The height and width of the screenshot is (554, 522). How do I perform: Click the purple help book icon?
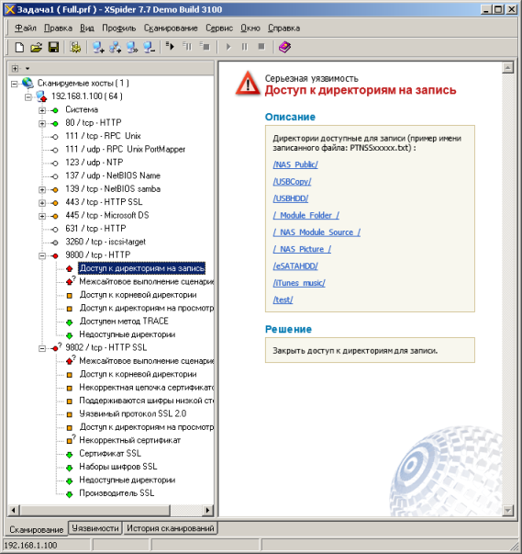point(284,47)
